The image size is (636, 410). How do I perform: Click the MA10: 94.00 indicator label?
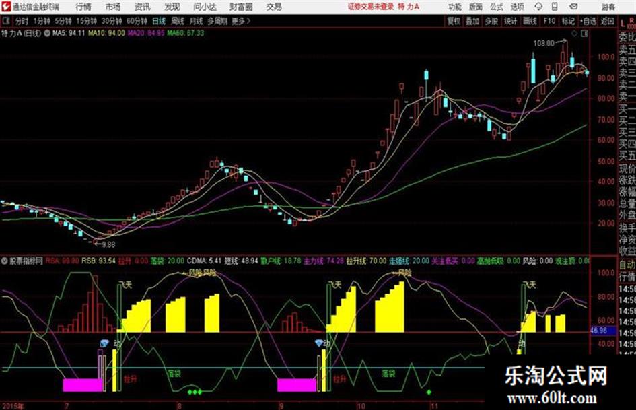[x=107, y=33]
